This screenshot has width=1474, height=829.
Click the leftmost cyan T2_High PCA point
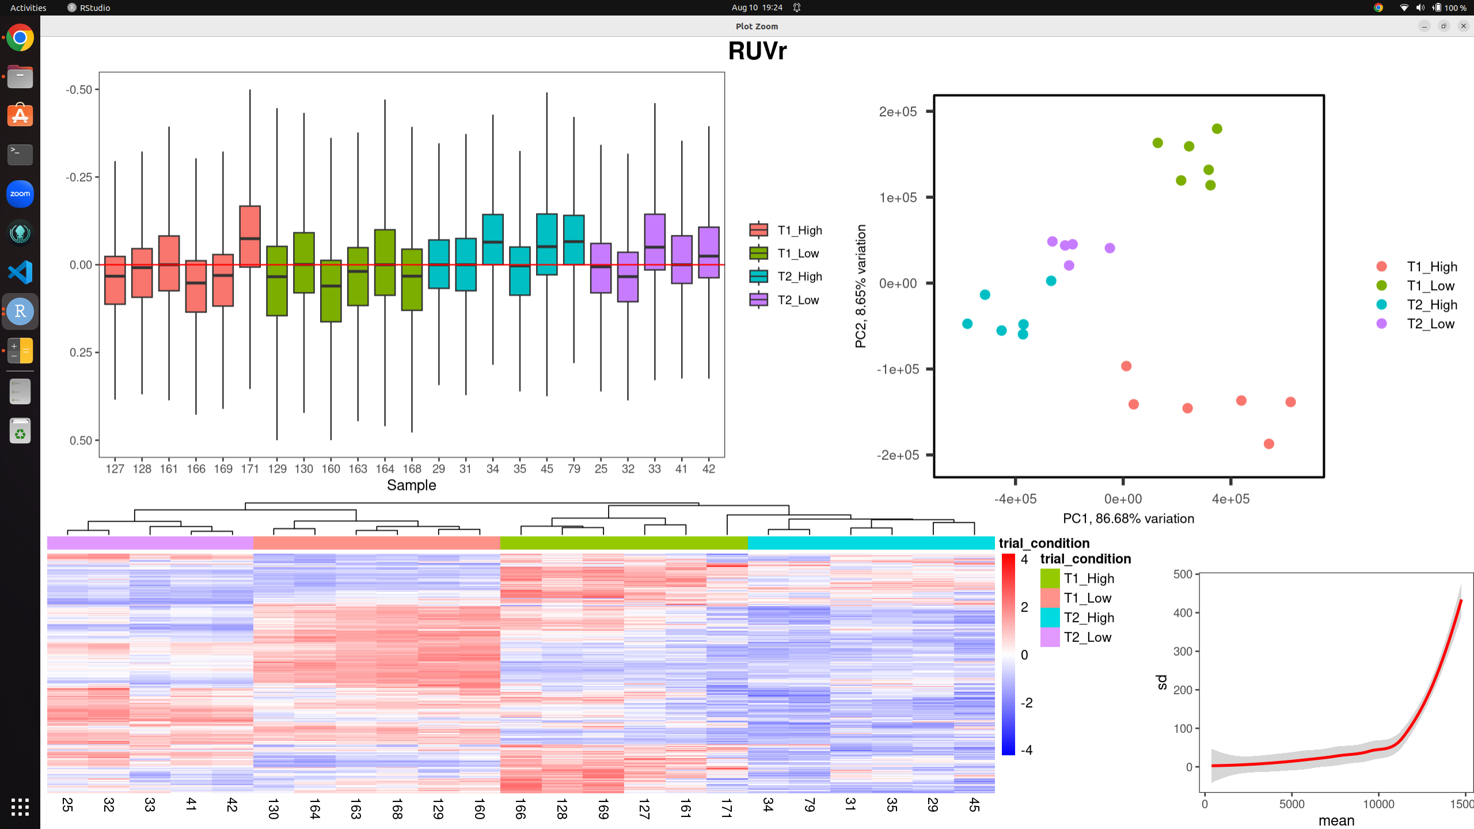(x=967, y=324)
